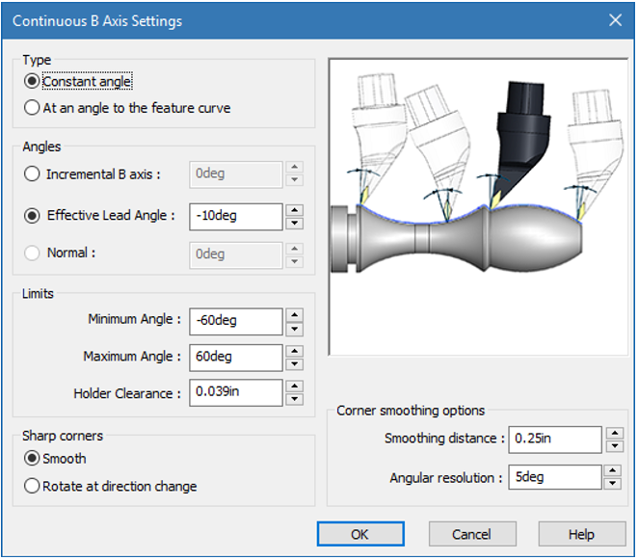Image resolution: width=638 pixels, height=560 pixels.
Task: Click the Maximum Angle input field
Action: pos(235,358)
